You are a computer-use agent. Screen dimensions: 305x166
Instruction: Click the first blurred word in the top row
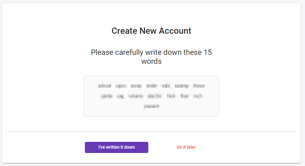pos(104,86)
